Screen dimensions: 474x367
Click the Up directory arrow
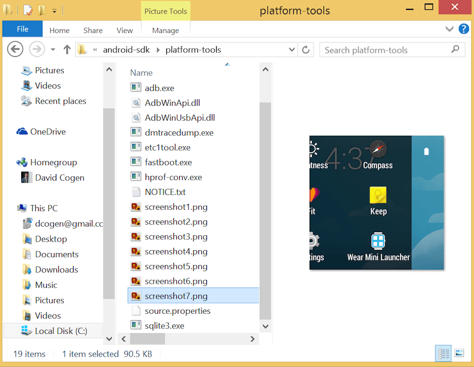67,49
